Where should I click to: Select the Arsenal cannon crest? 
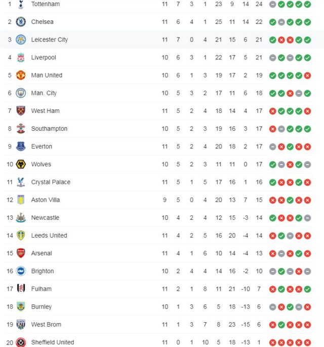tap(21, 253)
